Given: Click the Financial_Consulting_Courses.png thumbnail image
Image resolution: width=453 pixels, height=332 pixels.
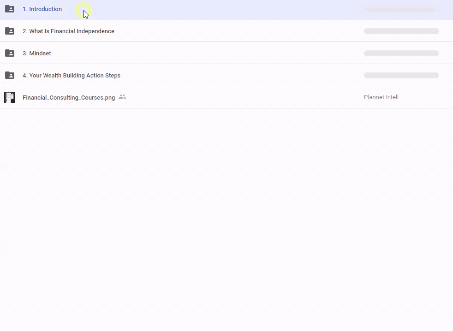Looking at the screenshot, I should 10,97.
